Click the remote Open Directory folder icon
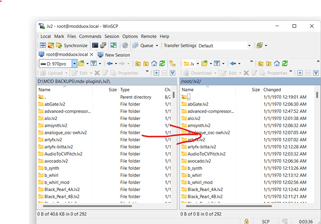321x224 pixels. (x=204, y=64)
